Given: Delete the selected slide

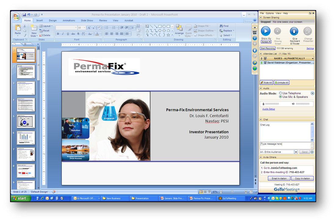Looking at the screenshot, I should [x=45, y=35].
